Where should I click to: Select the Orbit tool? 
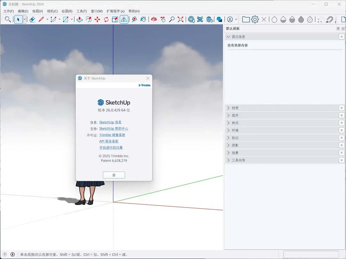154,20
